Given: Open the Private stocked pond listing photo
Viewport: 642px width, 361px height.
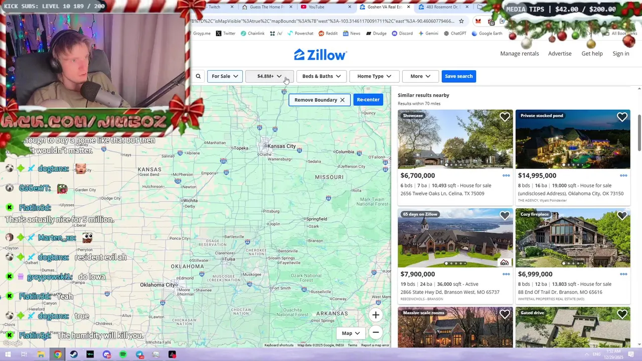Looking at the screenshot, I should pos(573,139).
